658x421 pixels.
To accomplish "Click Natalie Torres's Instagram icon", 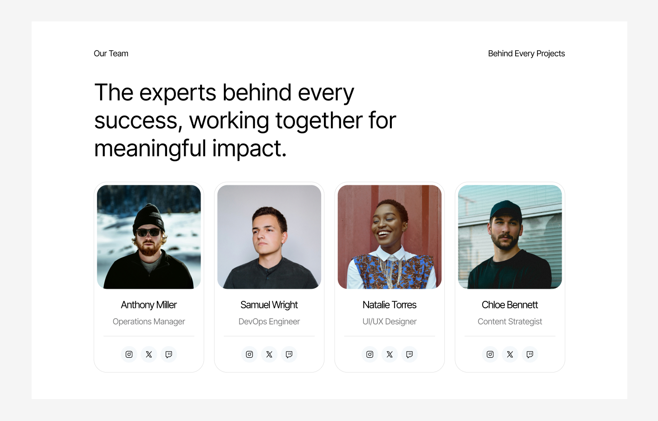I will point(369,354).
